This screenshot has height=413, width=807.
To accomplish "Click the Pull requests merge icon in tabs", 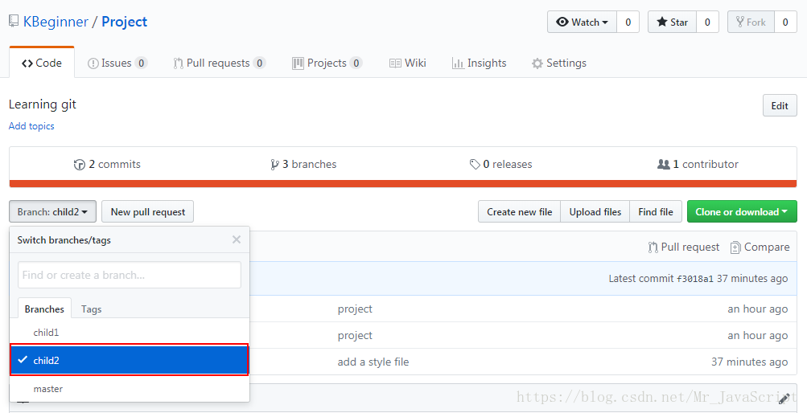I will tap(178, 63).
